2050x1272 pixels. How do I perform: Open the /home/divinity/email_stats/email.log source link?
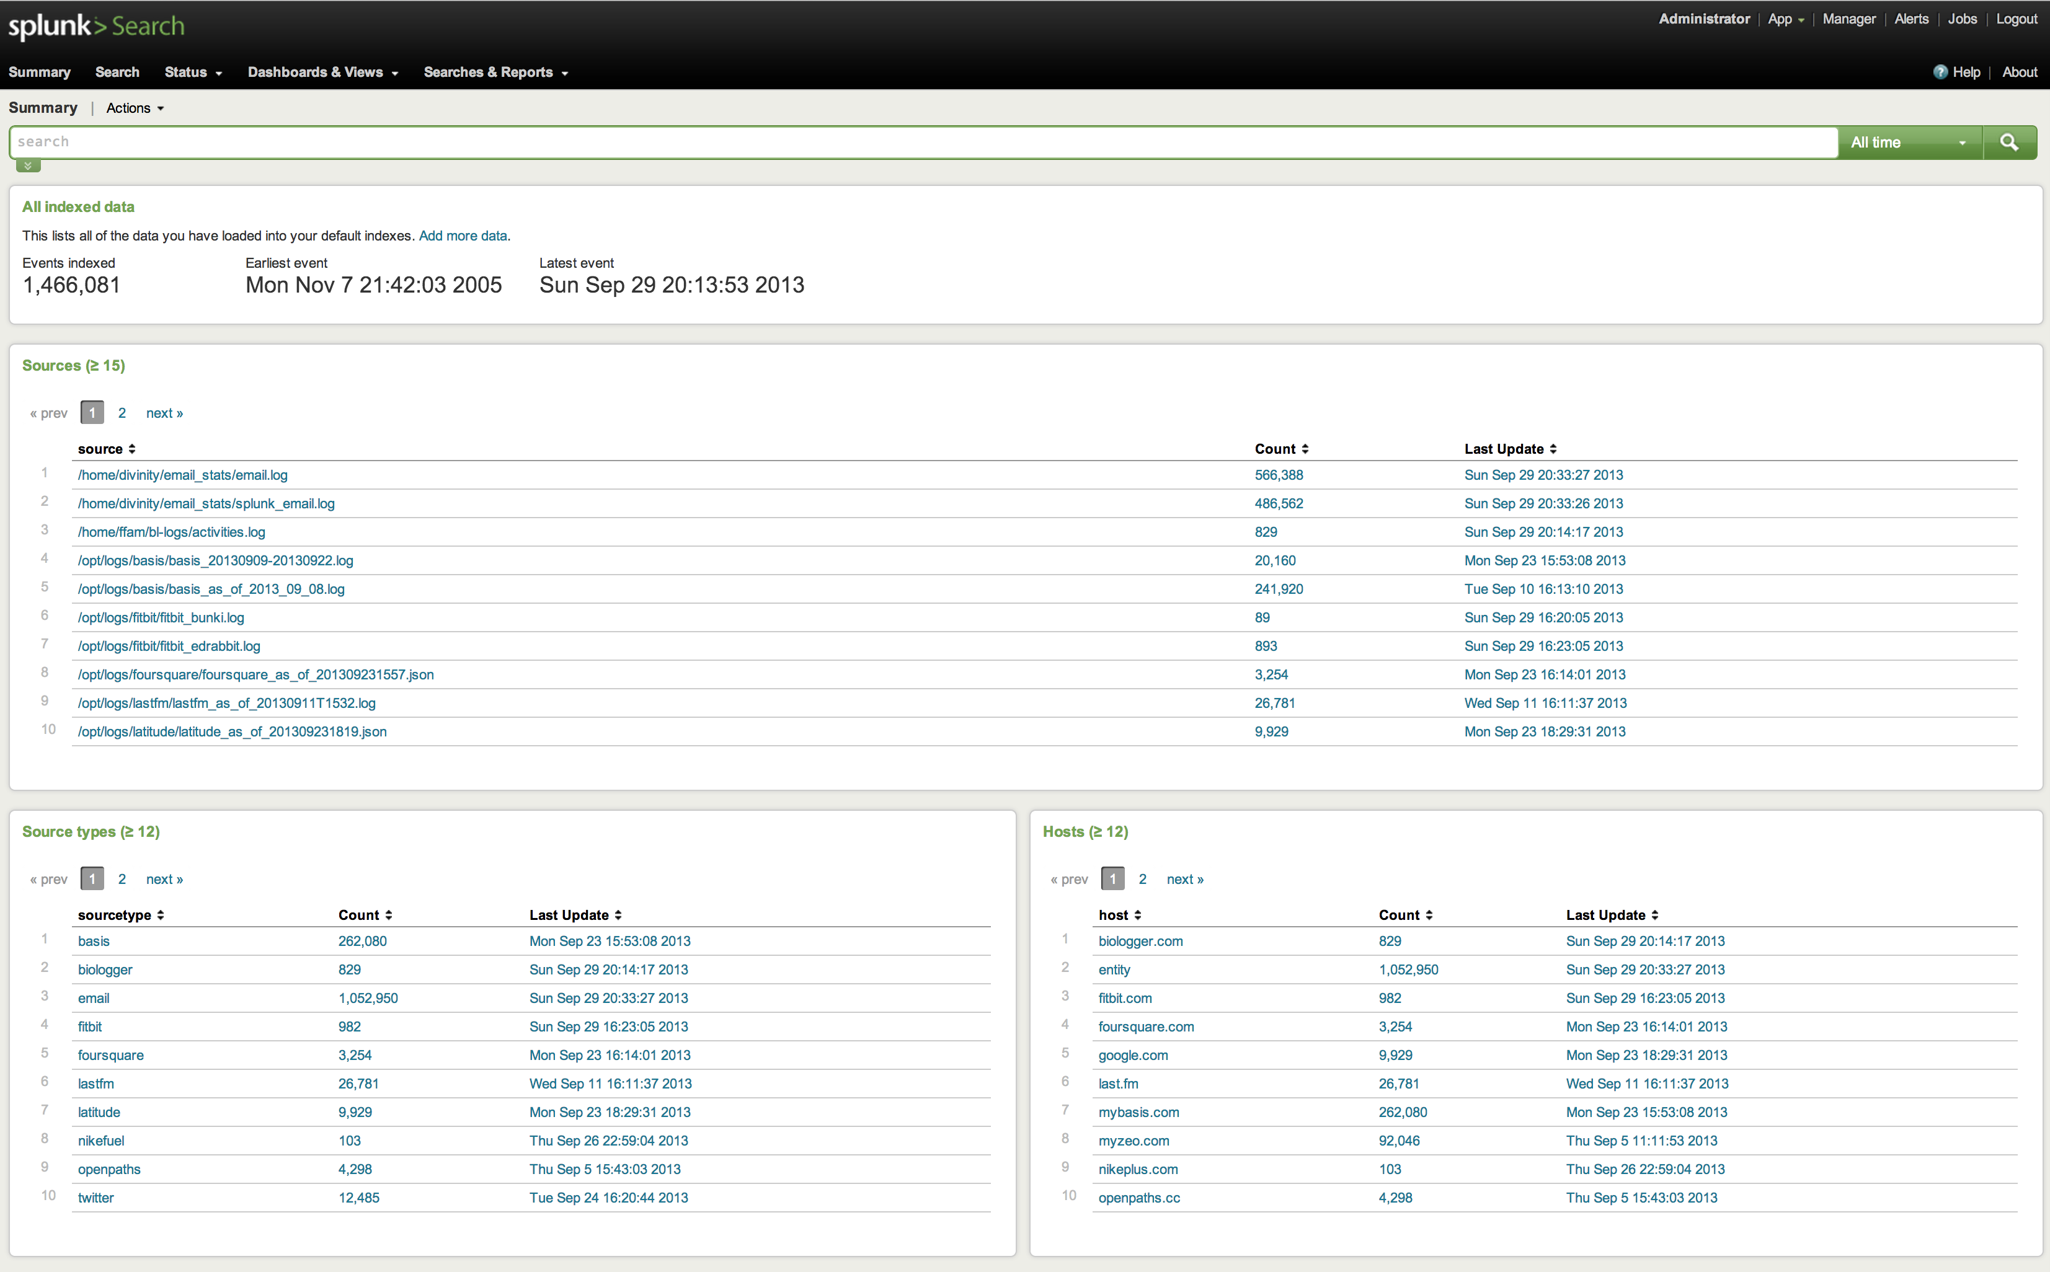point(182,475)
